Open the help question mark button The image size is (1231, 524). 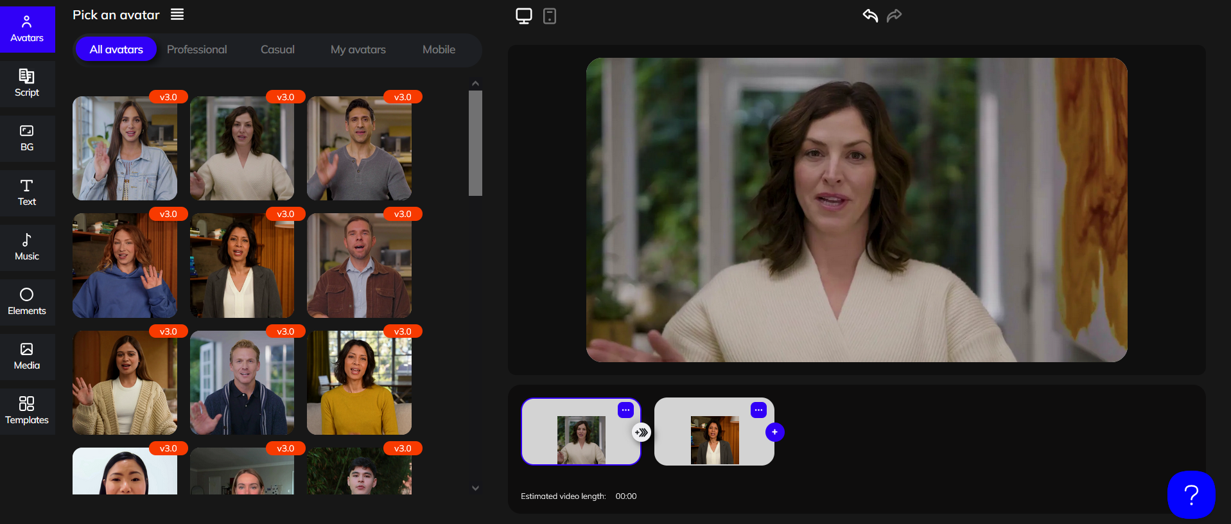coord(1191,494)
